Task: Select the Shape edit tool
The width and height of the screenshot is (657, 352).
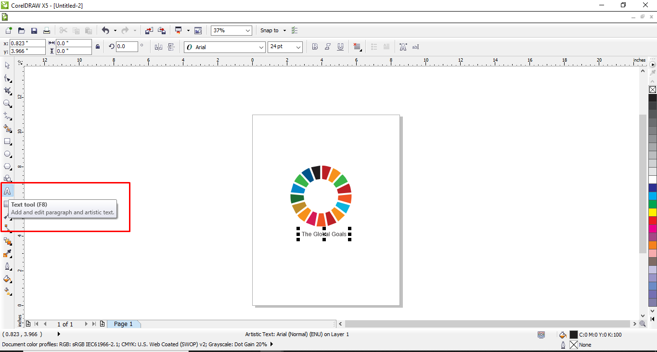Action: (x=7, y=78)
